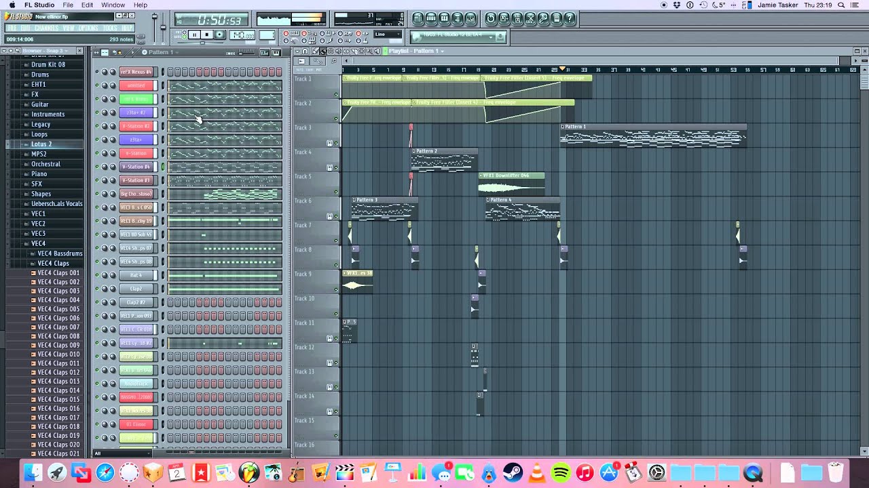This screenshot has width=869, height=488.
Task: Open FL Studio's OPTIONS menu
Action: 88,28
